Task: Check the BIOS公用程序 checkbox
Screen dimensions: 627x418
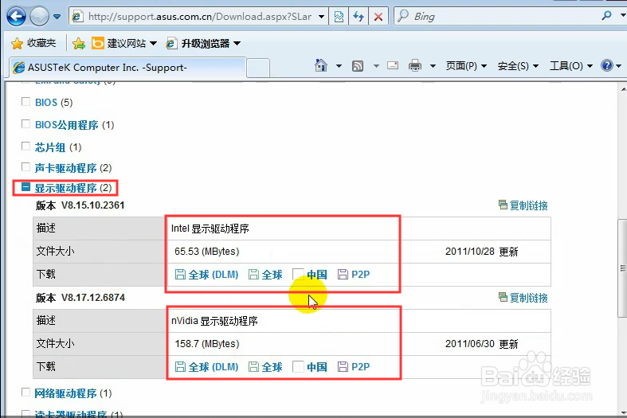Action: (x=25, y=124)
